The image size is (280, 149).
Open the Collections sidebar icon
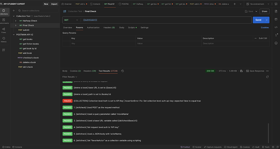pyautogui.click(x=4, y=12)
